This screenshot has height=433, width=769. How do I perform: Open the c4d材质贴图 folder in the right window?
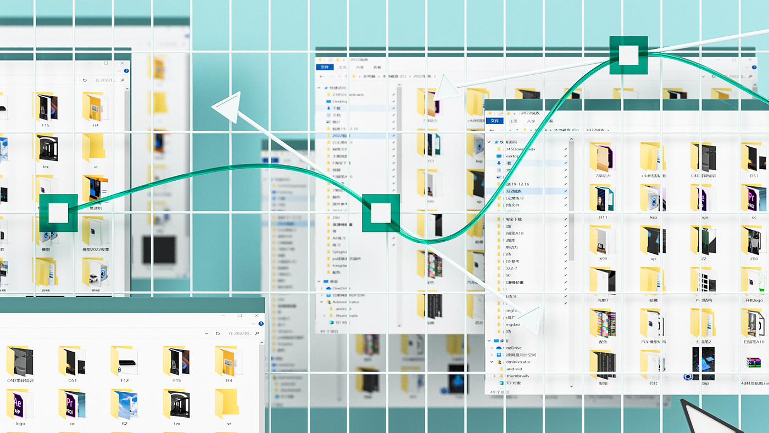tap(653, 160)
